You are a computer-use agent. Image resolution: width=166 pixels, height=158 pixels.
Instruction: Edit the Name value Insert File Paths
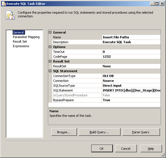(131, 37)
